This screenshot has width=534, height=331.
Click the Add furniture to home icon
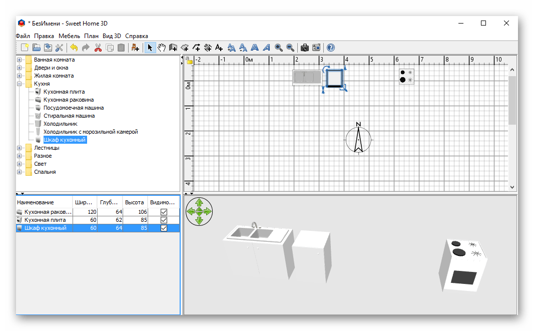point(135,48)
